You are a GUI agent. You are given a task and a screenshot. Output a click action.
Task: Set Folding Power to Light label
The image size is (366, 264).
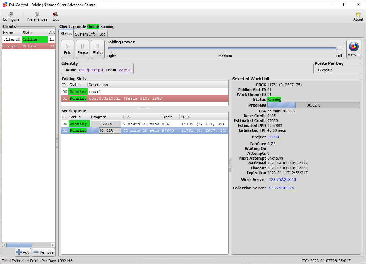point(111,56)
